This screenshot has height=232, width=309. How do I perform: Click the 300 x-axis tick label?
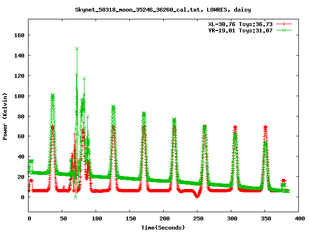[232, 218]
